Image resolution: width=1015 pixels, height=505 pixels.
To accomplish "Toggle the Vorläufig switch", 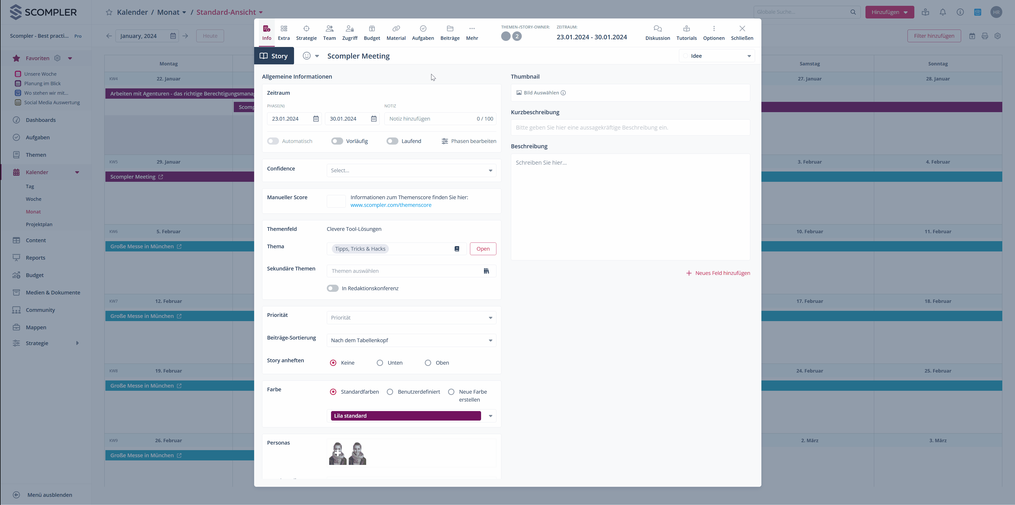I will tap(337, 141).
